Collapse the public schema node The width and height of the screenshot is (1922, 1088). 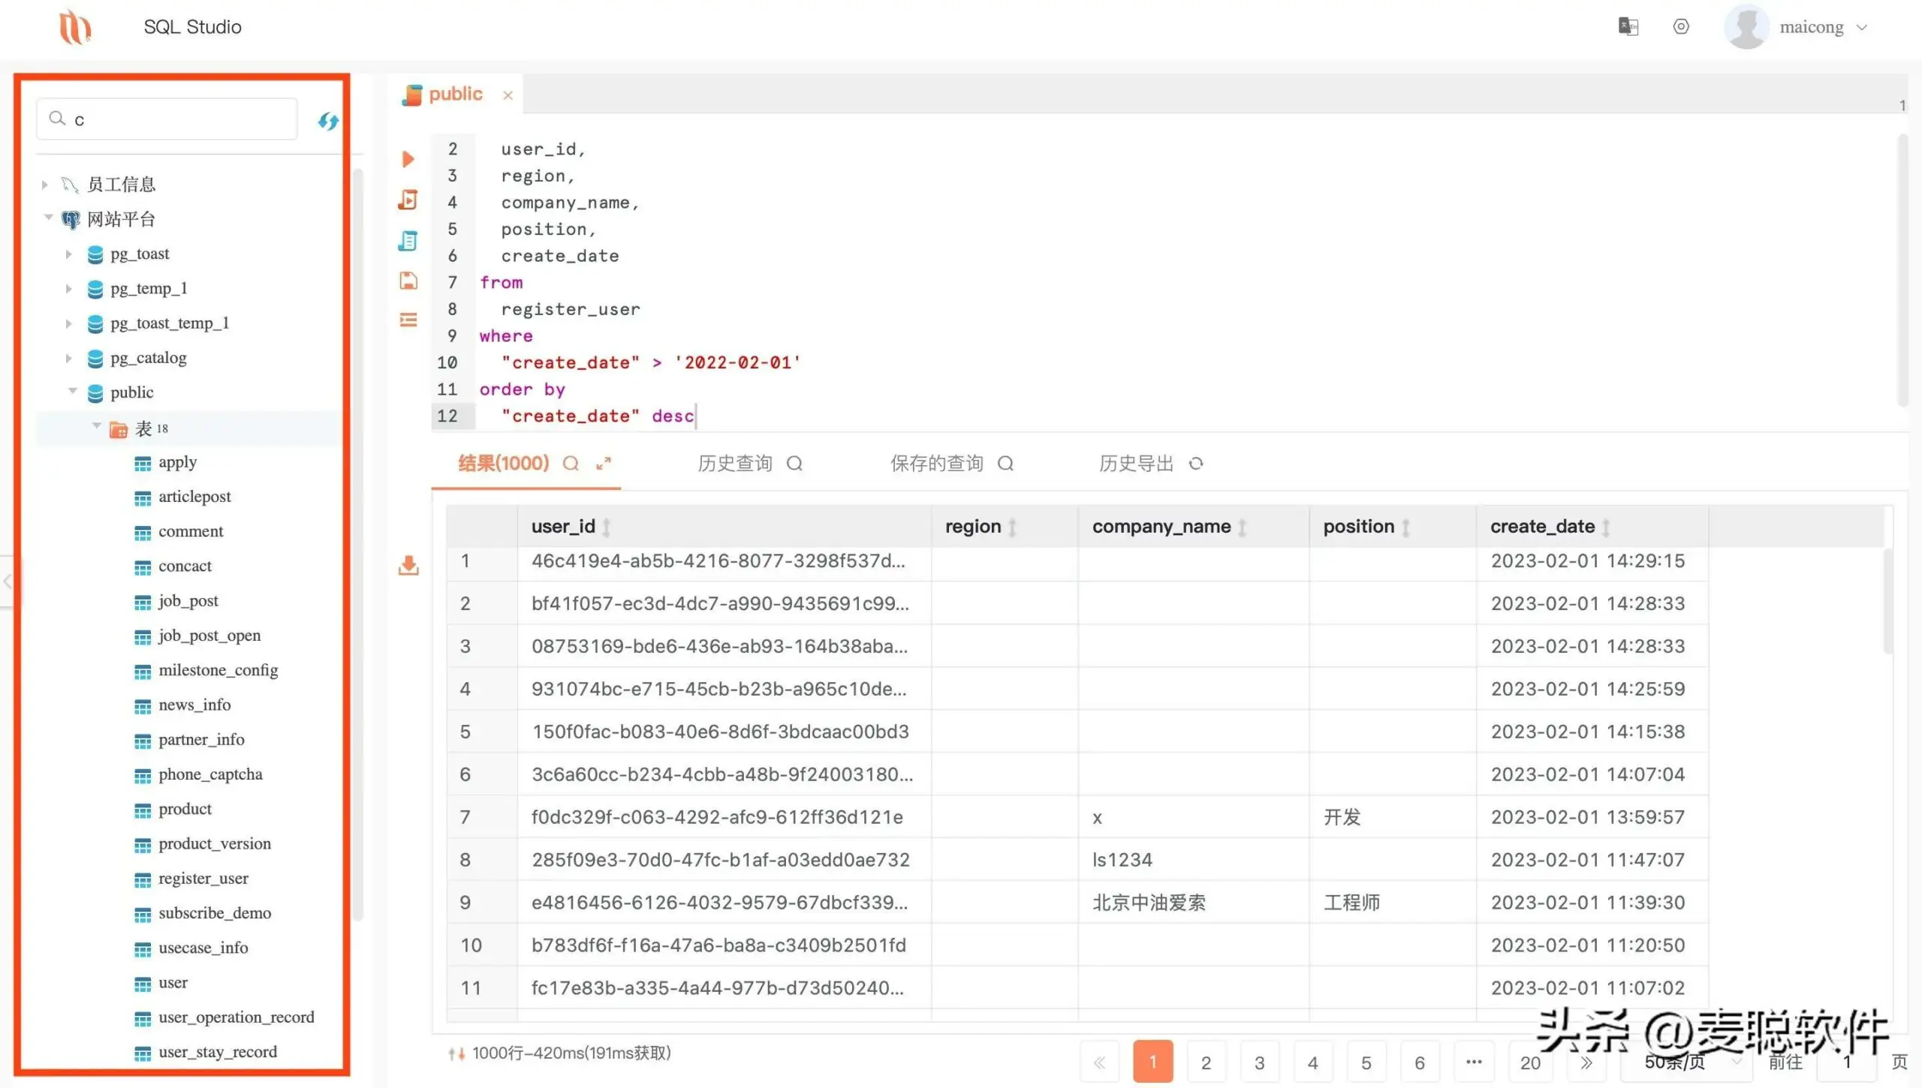[73, 392]
